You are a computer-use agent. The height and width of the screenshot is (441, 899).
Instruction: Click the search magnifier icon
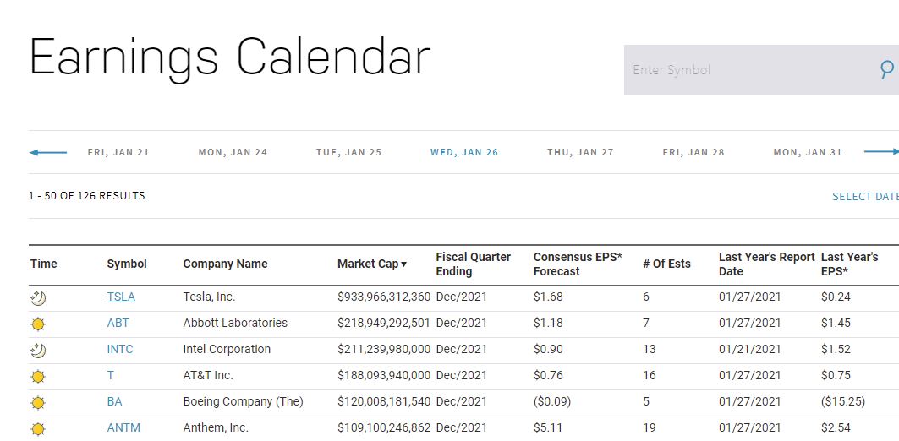point(886,69)
